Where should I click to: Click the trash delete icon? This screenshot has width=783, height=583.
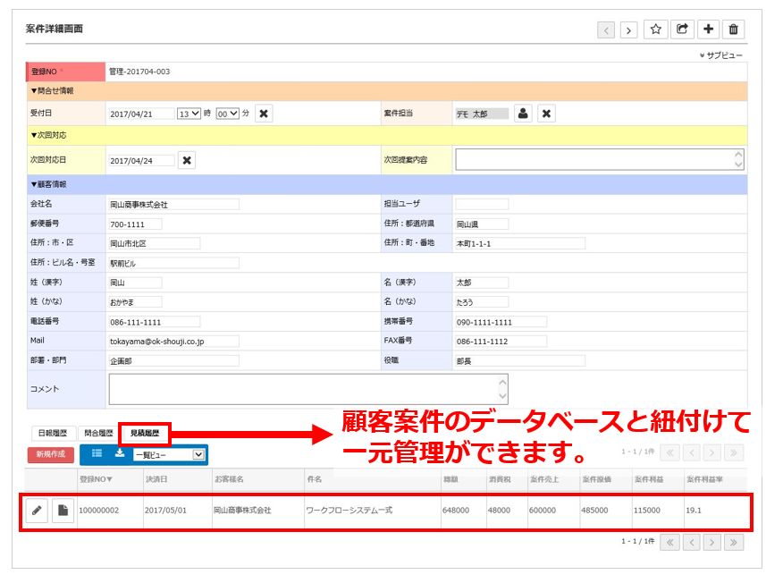tap(734, 30)
